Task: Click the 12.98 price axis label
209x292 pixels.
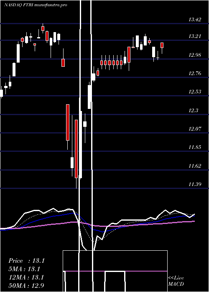Action: coord(195,55)
